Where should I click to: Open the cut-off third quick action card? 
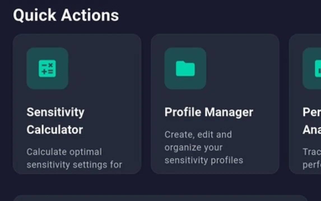coord(305,104)
